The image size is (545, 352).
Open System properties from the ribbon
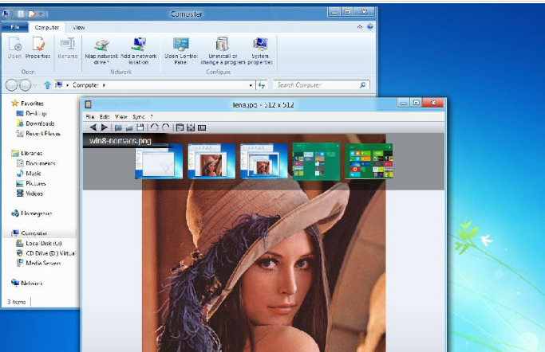tap(260, 48)
